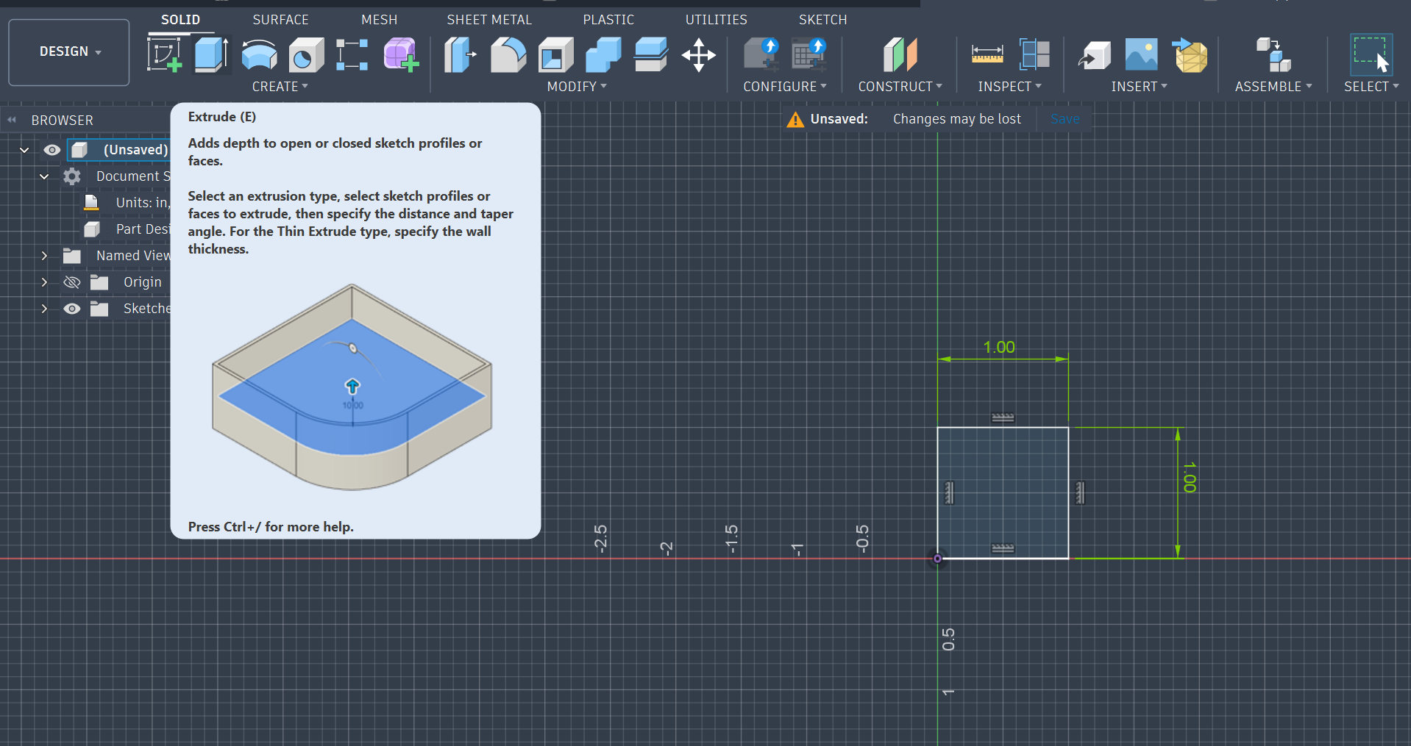Click the Save link in unsaved warning
The width and height of the screenshot is (1411, 746).
pyautogui.click(x=1065, y=119)
